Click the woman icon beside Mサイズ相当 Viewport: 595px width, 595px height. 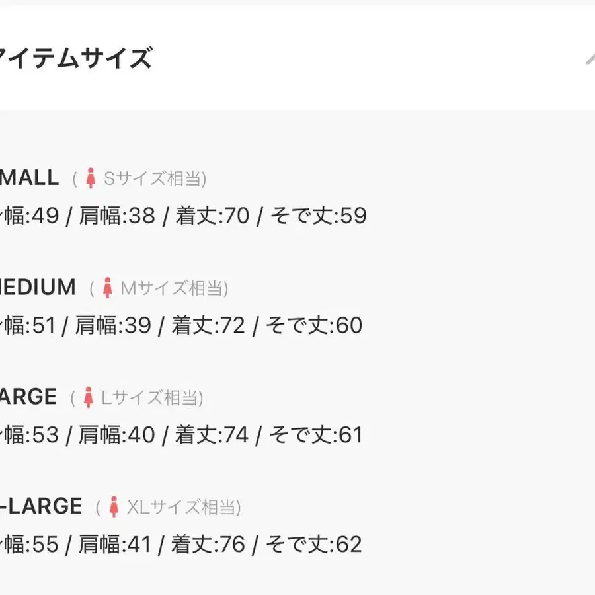108,288
